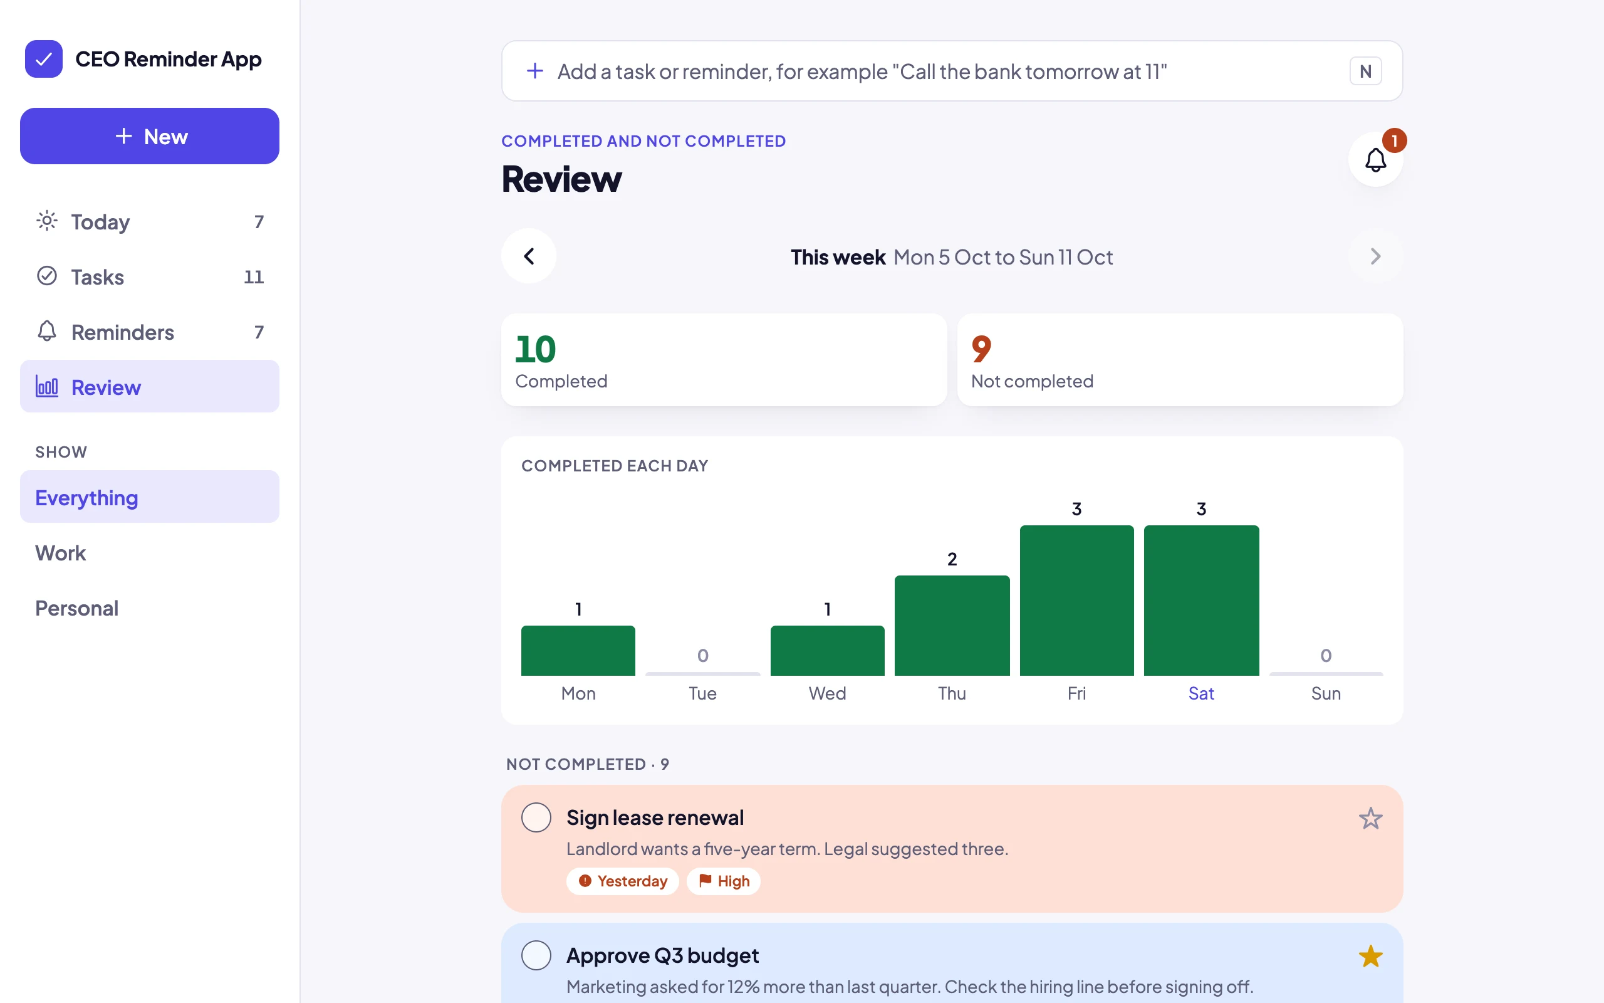
Task: Click the Landlord wants a five-year term note
Action: pos(787,849)
